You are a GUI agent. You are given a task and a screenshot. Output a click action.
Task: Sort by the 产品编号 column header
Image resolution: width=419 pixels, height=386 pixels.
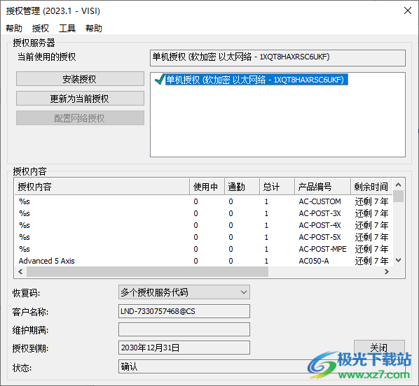(322, 187)
